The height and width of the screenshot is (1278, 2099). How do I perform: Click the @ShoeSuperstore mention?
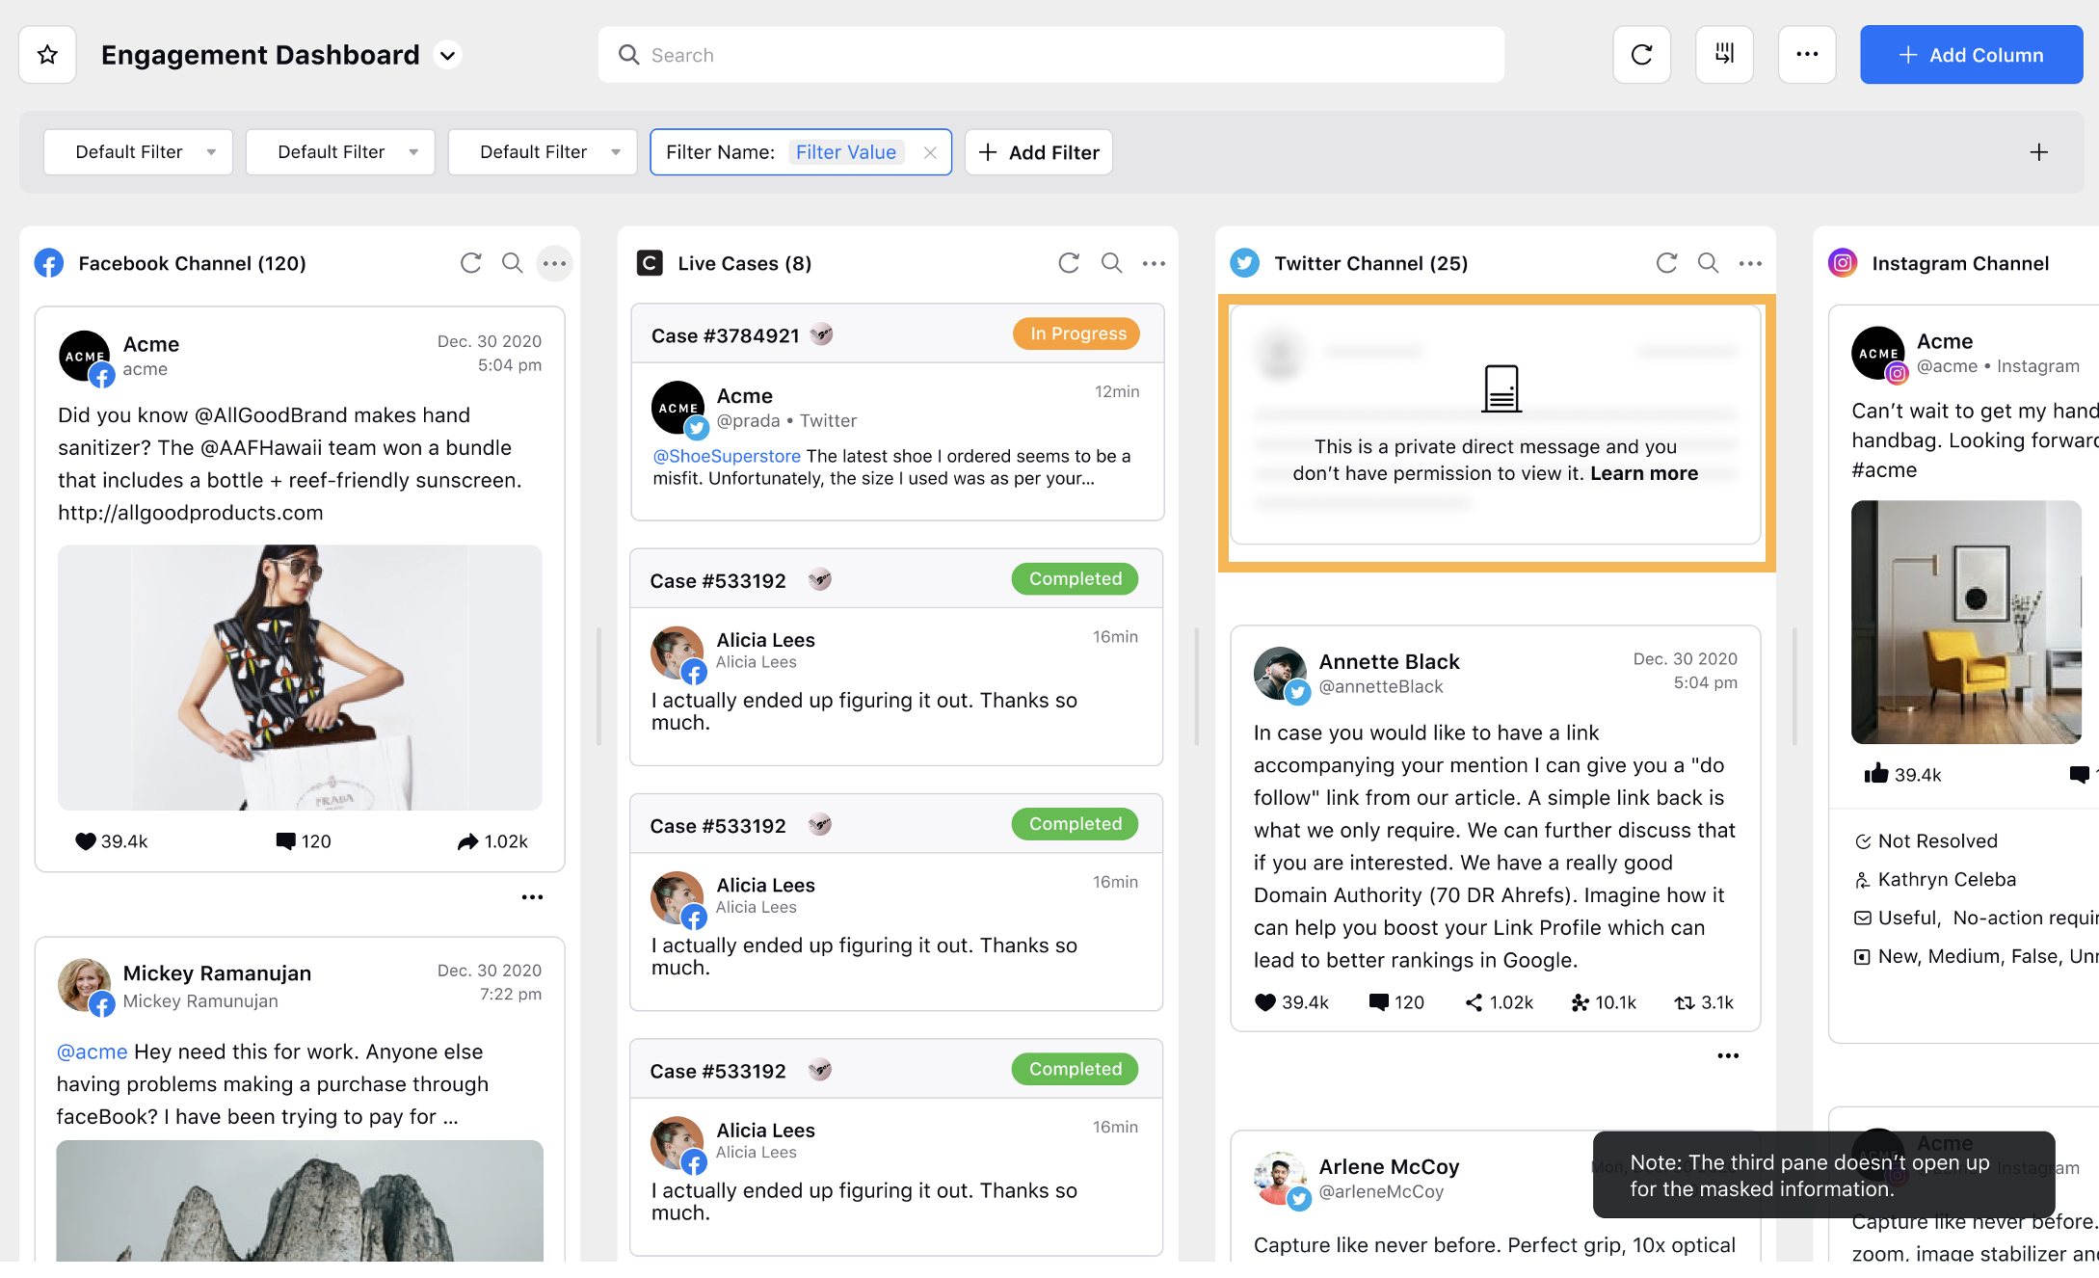[727, 456]
